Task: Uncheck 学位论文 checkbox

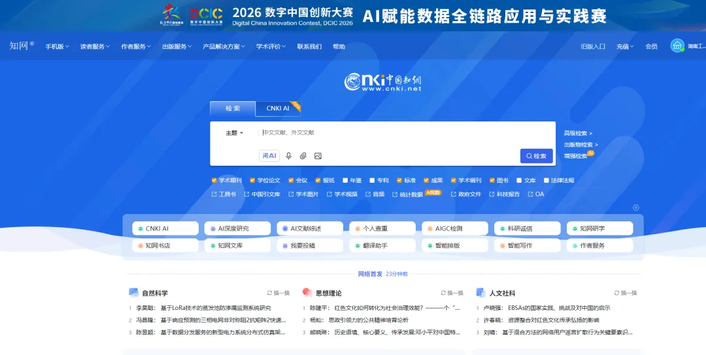Action: (x=252, y=180)
